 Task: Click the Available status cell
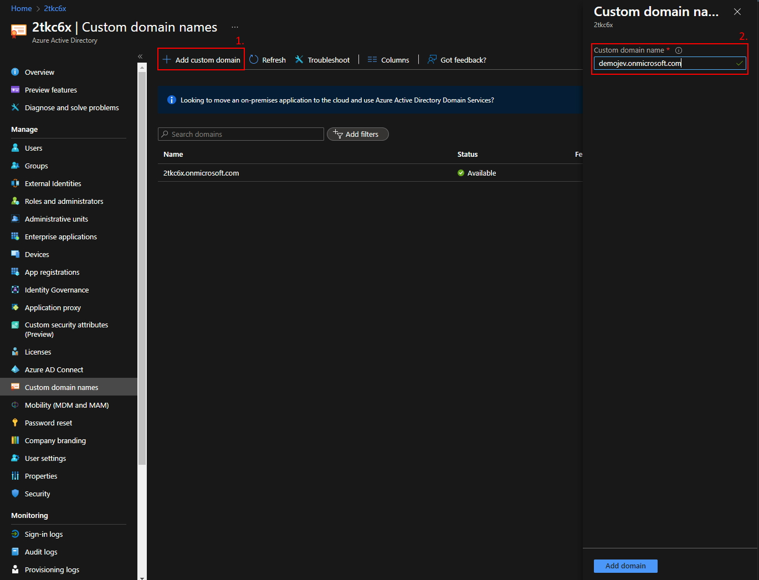[x=477, y=173]
